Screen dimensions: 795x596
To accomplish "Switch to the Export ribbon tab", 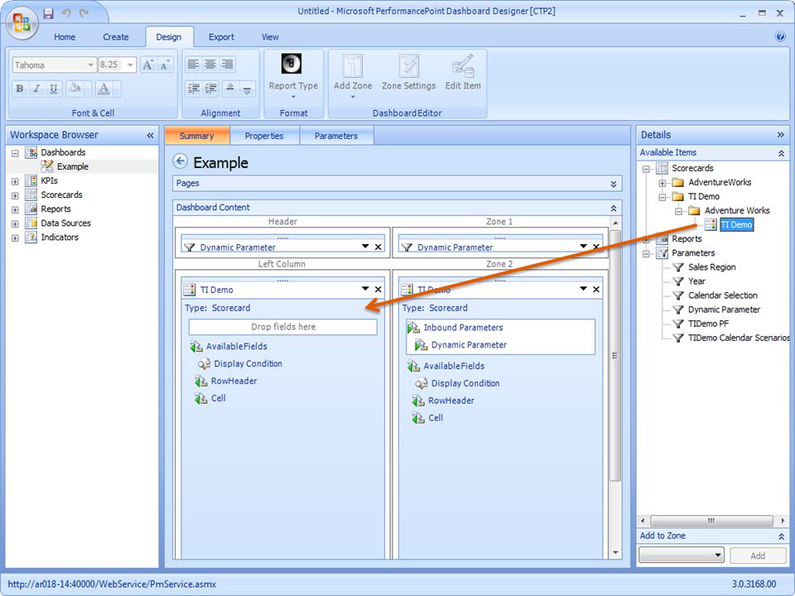I will click(222, 37).
